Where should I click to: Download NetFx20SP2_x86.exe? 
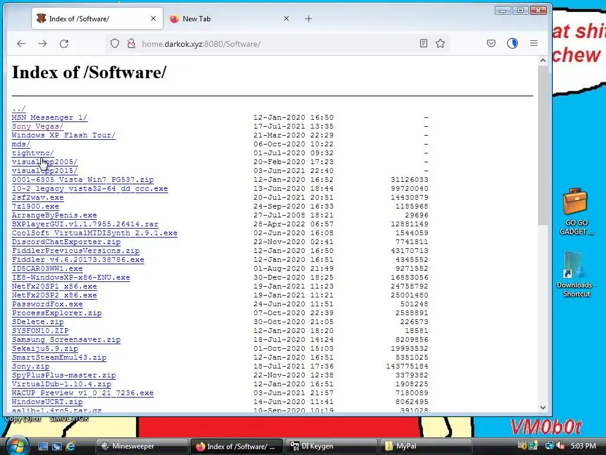click(x=54, y=295)
